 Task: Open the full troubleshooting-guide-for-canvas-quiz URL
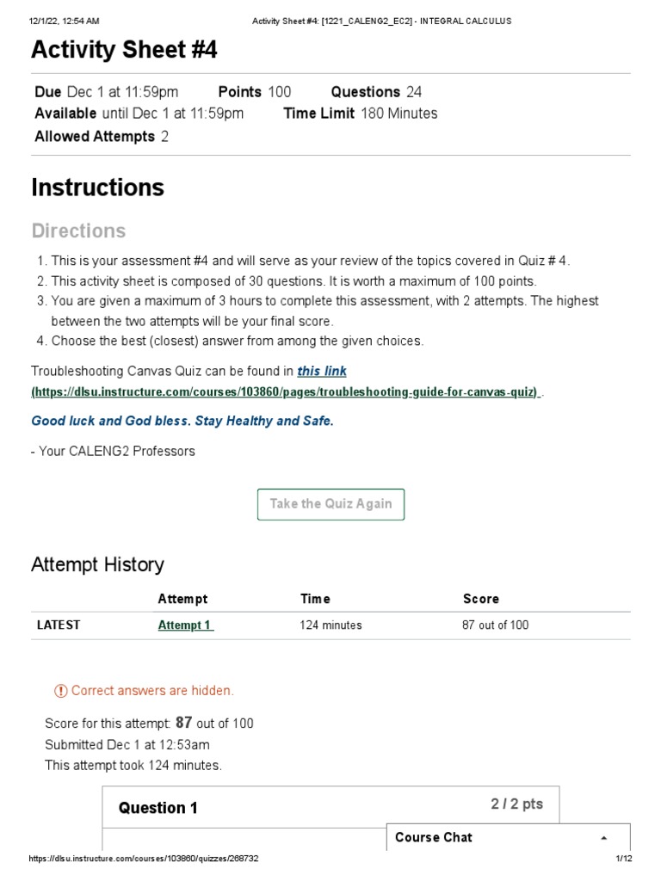click(285, 392)
